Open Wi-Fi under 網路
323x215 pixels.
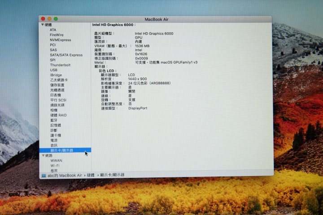click(55, 165)
